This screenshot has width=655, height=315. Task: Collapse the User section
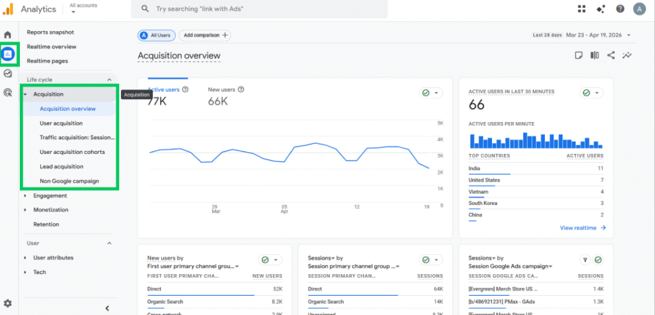tap(109, 243)
